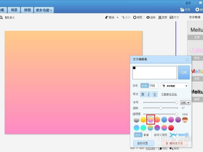Choose the fourth black Meitu text effect
The image size is (203, 152).
point(197,93)
